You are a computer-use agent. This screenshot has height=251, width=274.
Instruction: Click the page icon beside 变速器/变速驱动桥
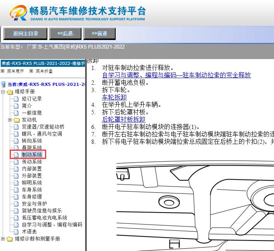tap(16, 127)
